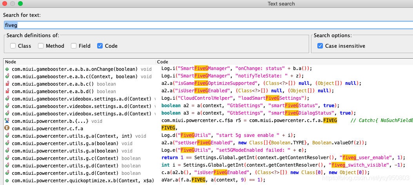Click code line "start 5g save enable " + i
The height and width of the screenshot is (185, 413).
pyautogui.click(x=228, y=135)
